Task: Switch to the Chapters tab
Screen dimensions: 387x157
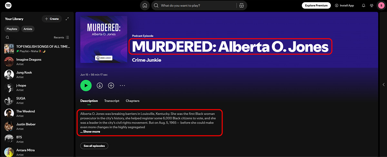Action: [133, 101]
